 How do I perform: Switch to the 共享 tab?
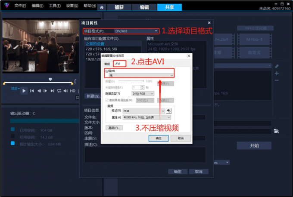click(169, 7)
